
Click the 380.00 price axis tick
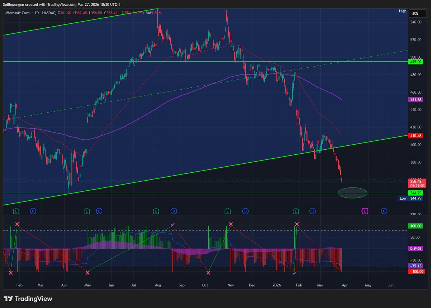[416, 162]
